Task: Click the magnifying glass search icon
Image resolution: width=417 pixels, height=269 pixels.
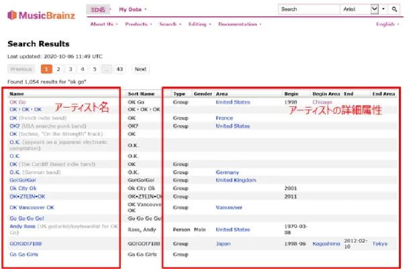Action: point(394,9)
